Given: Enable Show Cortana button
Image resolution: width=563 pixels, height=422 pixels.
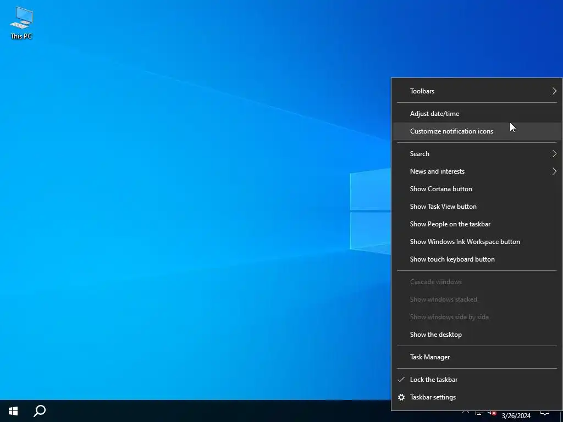Looking at the screenshot, I should point(477,189).
